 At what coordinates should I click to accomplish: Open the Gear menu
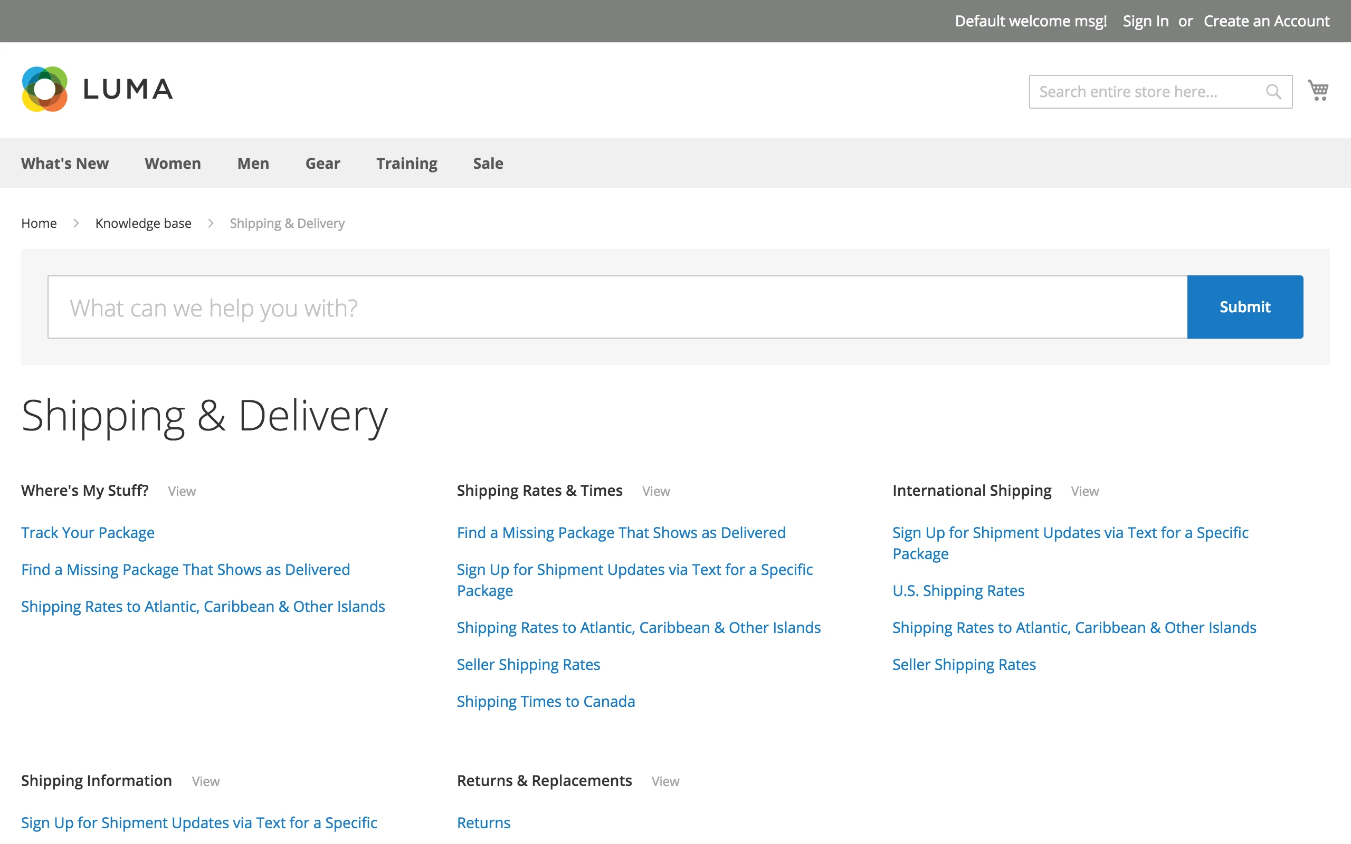pos(322,164)
